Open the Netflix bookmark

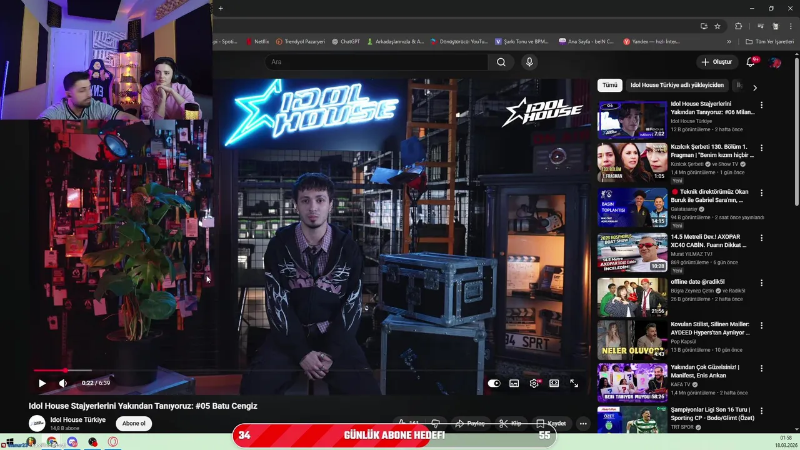[x=257, y=42]
